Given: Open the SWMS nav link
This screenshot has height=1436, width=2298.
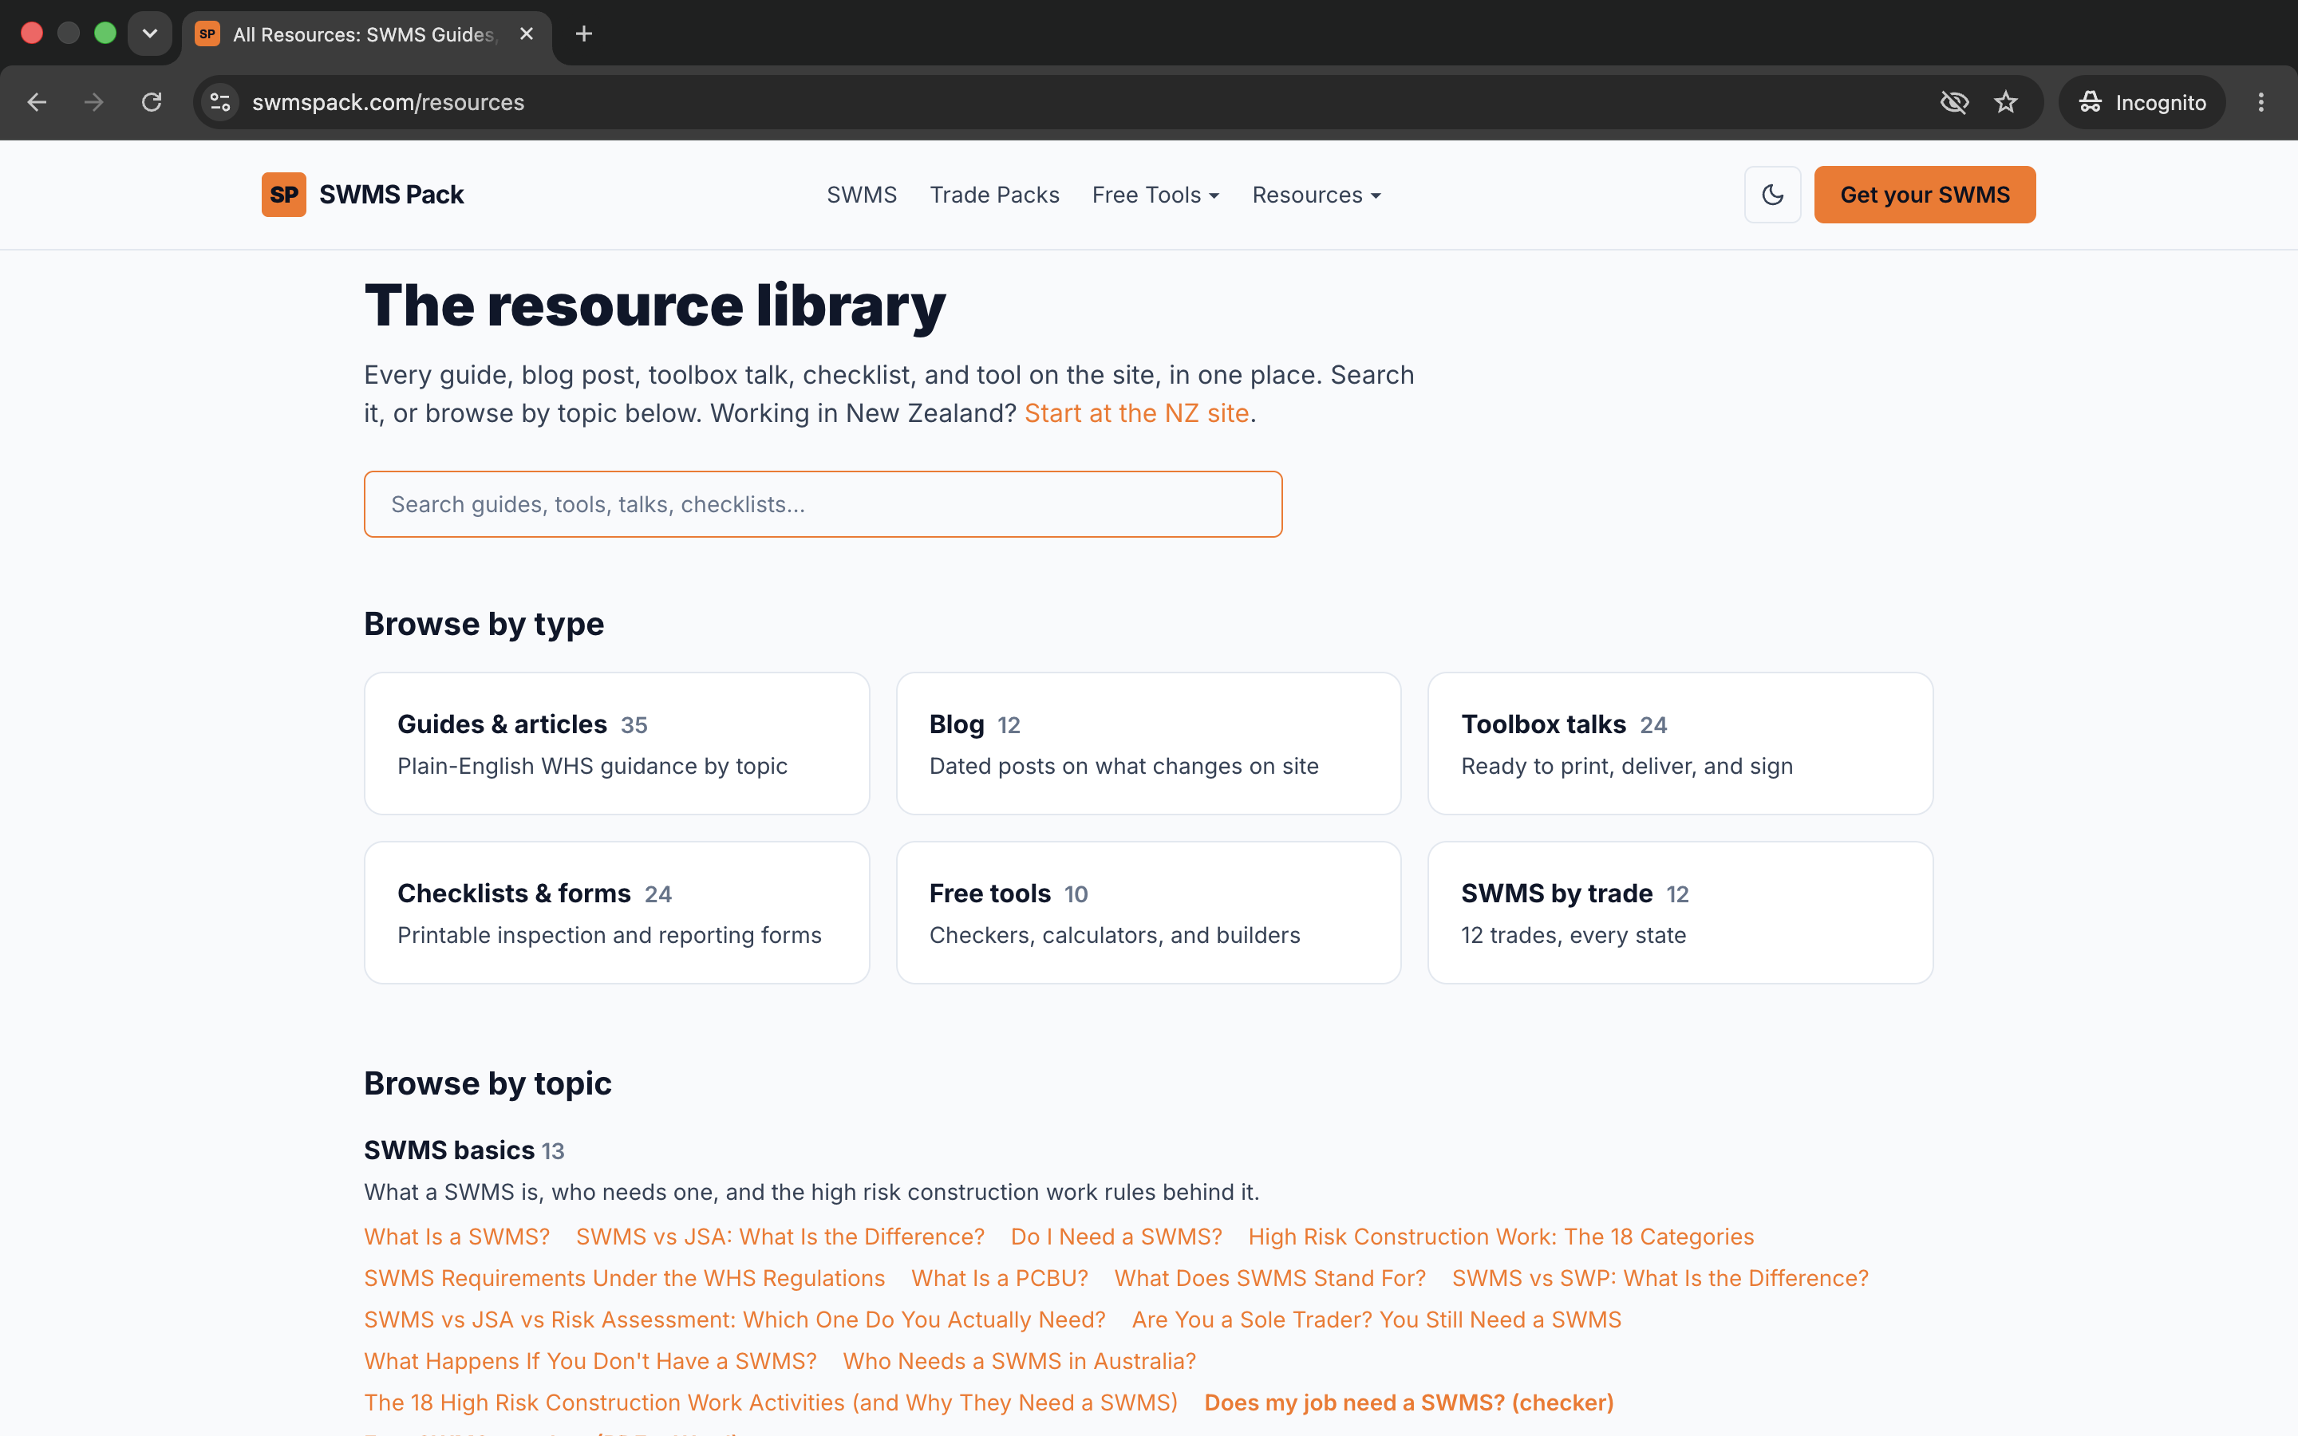Looking at the screenshot, I should coord(861,195).
